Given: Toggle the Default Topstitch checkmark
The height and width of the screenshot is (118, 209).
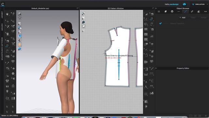Looking at the screenshot, I should click(160, 23).
